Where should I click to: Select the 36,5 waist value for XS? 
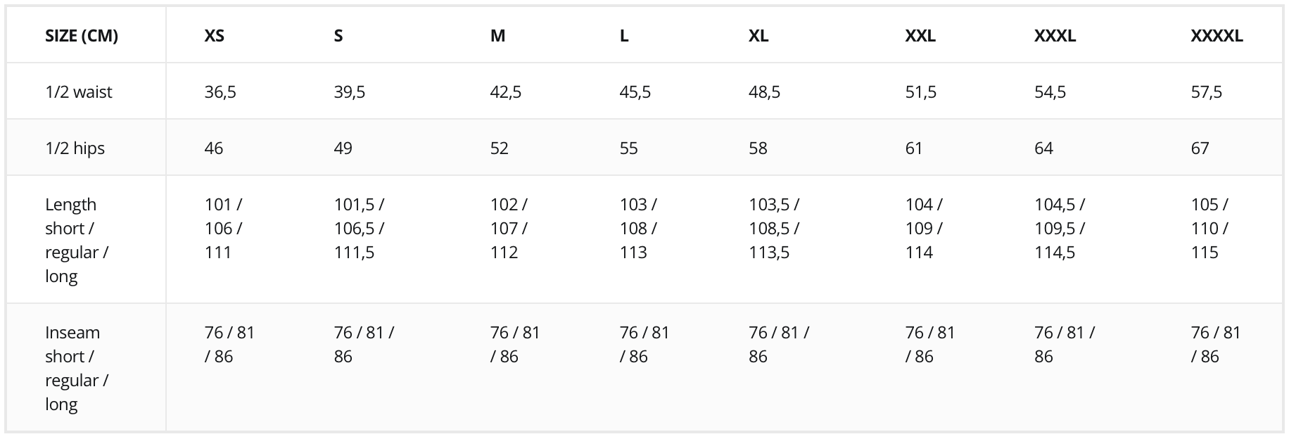[x=220, y=92]
